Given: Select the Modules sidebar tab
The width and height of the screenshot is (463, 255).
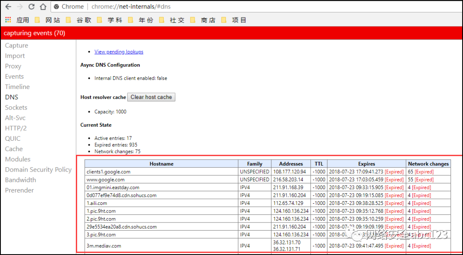Looking at the screenshot, I should tap(18, 159).
